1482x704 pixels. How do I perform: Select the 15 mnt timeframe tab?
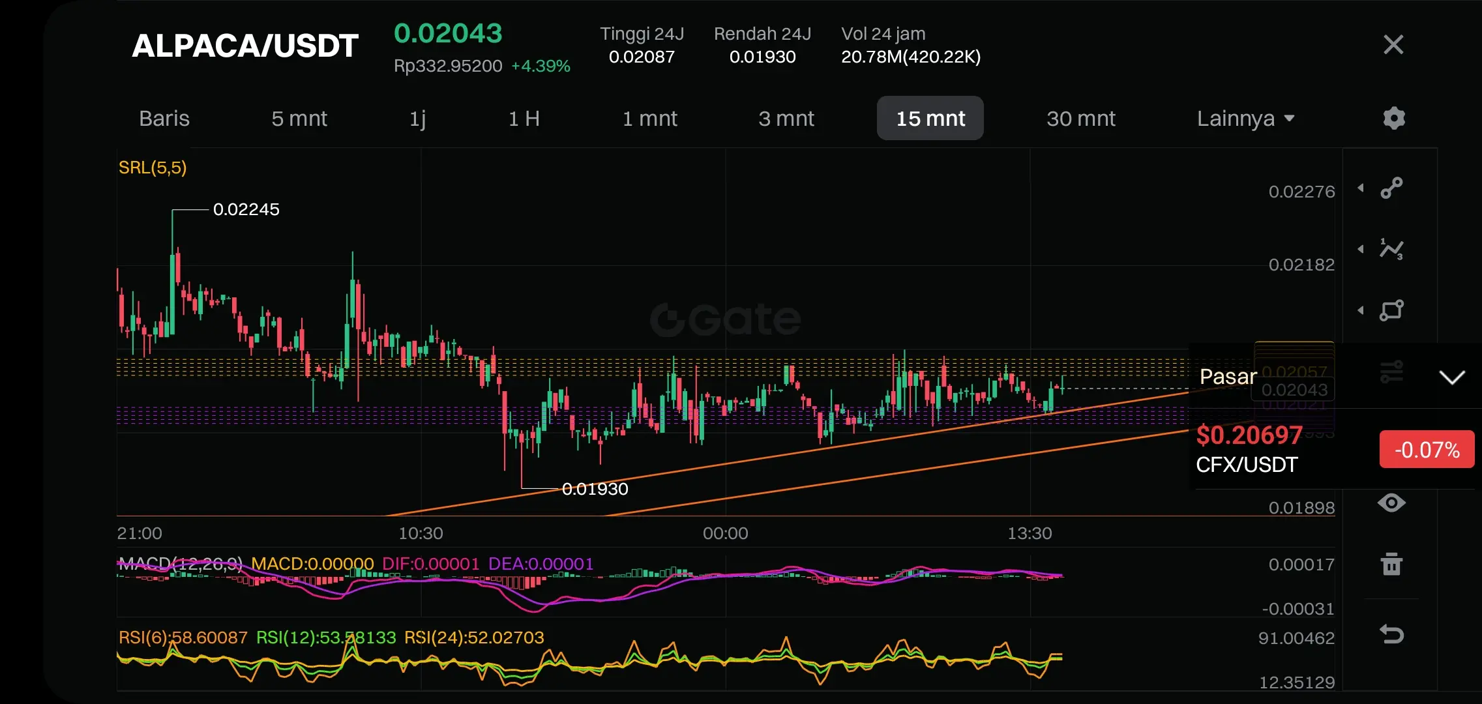pyautogui.click(x=930, y=118)
